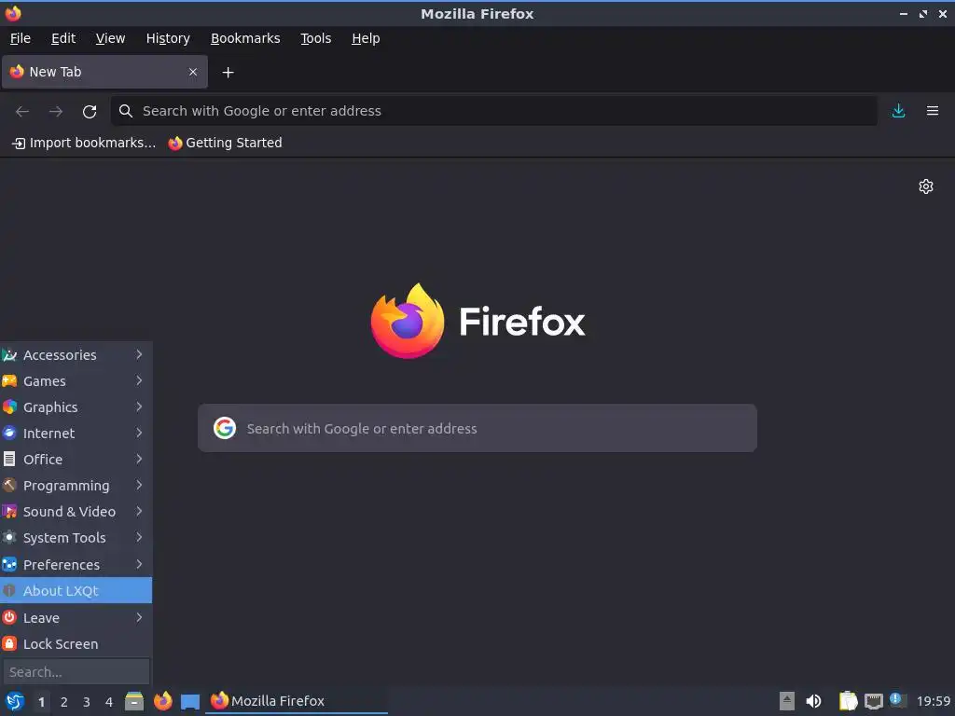
Task: Focus the new tab page search box
Action: pyautogui.click(x=477, y=428)
